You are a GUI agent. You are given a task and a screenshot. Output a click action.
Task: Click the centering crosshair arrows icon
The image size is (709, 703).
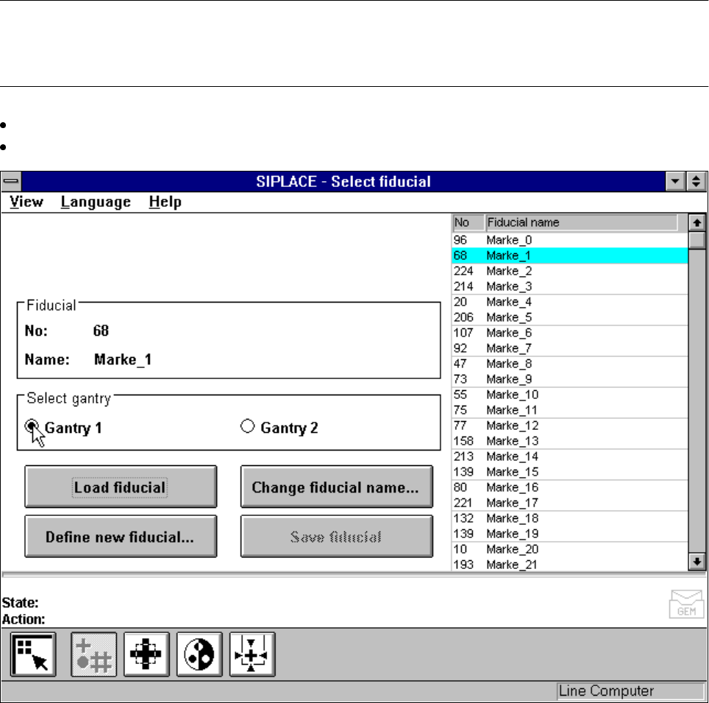(x=252, y=654)
